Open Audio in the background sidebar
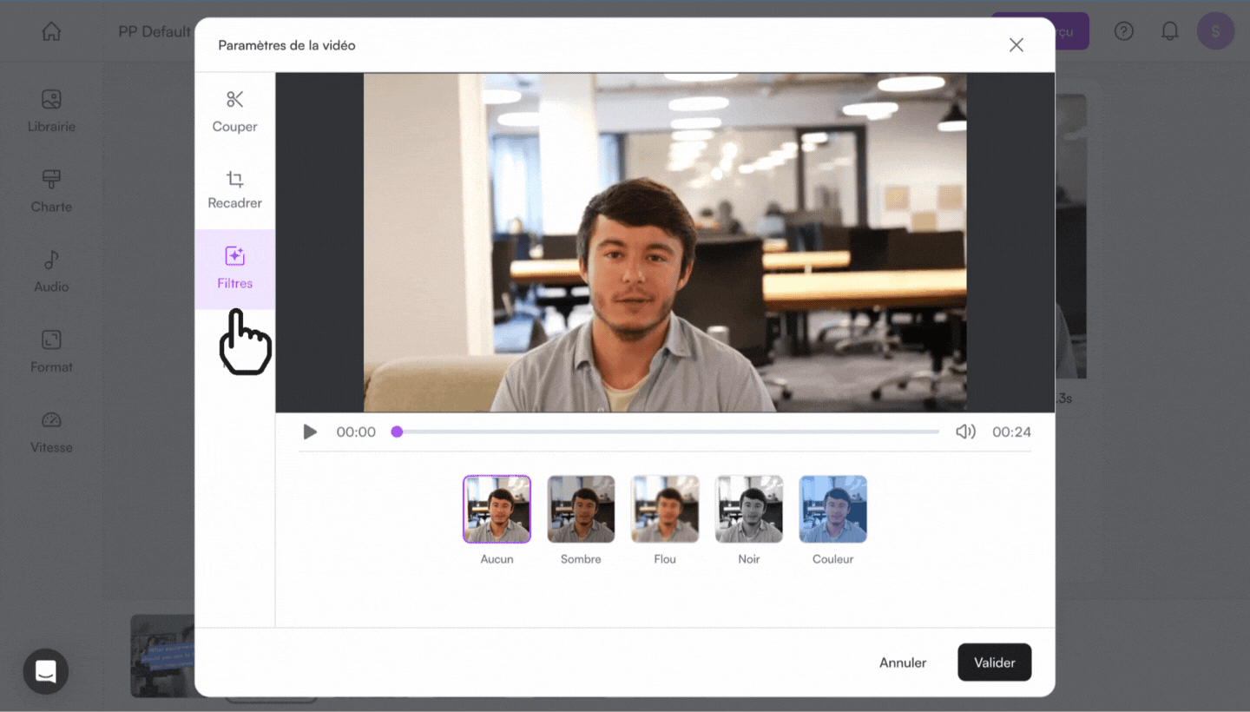 pos(51,271)
